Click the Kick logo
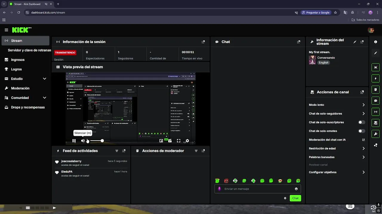This screenshot has width=382, height=214. point(21,30)
